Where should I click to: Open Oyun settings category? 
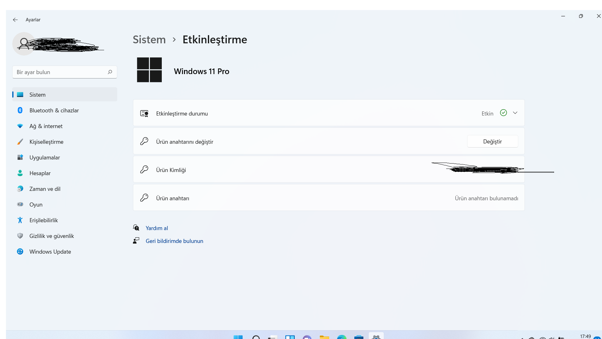click(x=36, y=205)
